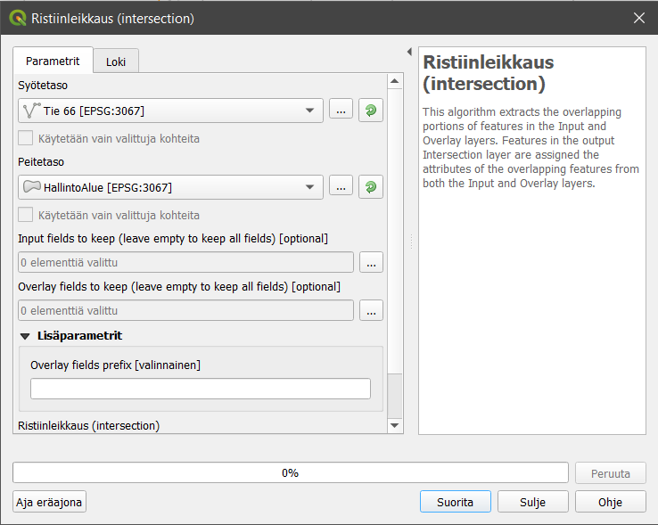The height and width of the screenshot is (525, 658).
Task: Click the Suorita button
Action: (x=455, y=502)
